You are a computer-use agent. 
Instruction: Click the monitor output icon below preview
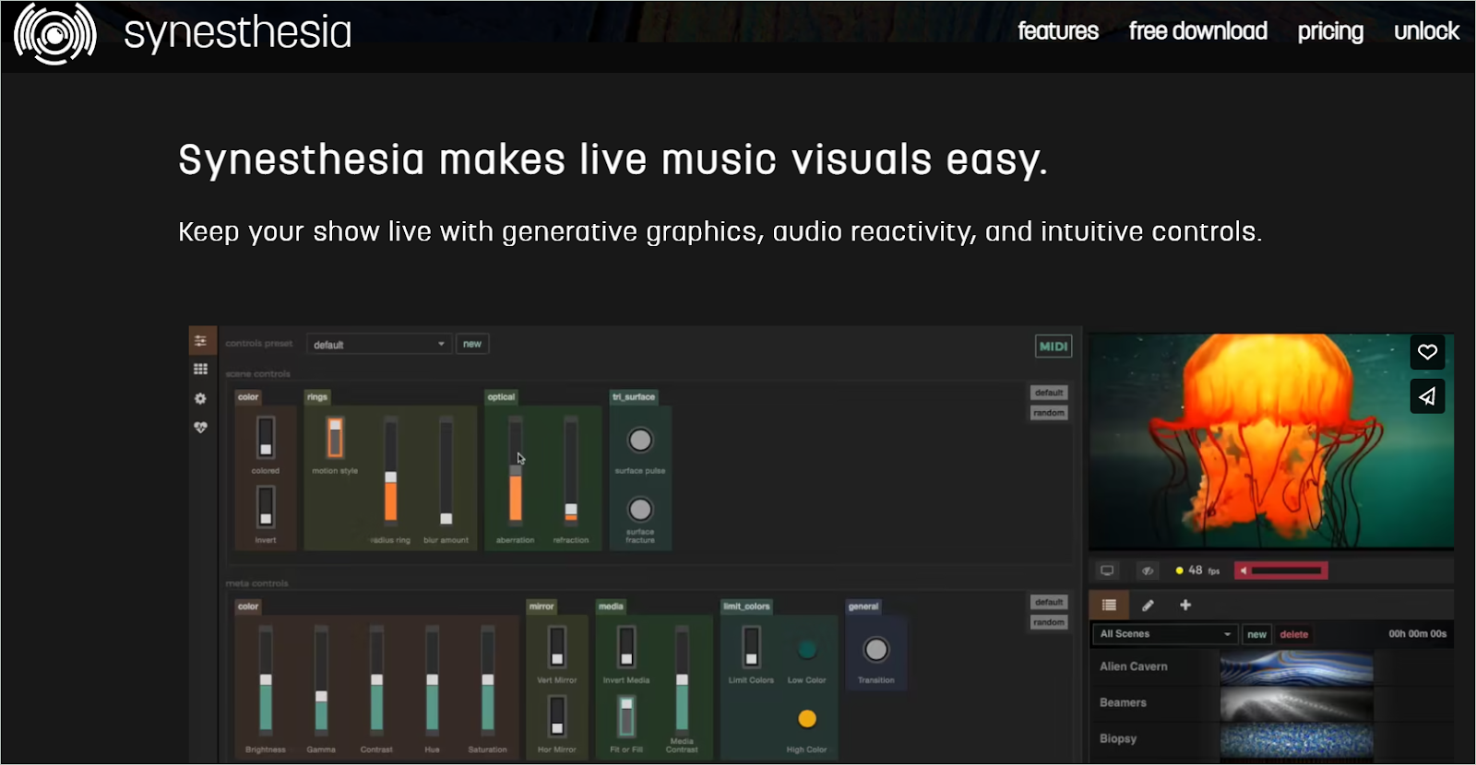[1107, 571]
